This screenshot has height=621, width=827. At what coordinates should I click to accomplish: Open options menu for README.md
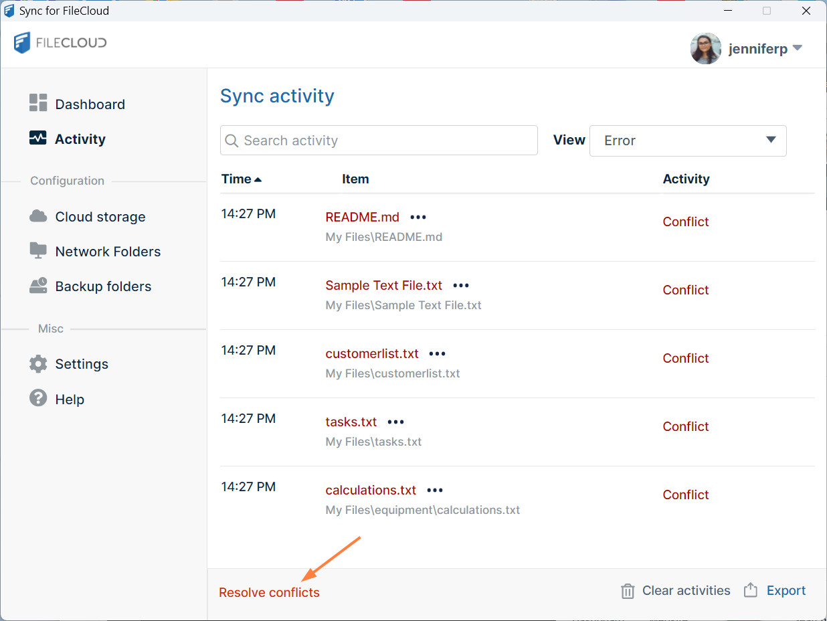point(418,217)
